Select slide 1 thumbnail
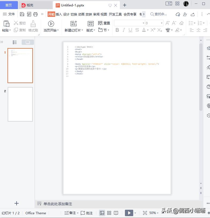 pos(20,65)
